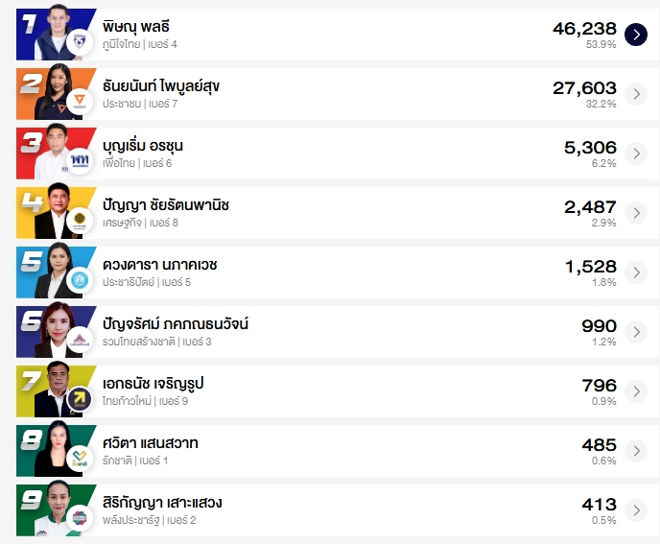The image size is (660, 544).
Task: Expand ดวงดารา นภาคเวช result row arrow
Action: pos(635,272)
